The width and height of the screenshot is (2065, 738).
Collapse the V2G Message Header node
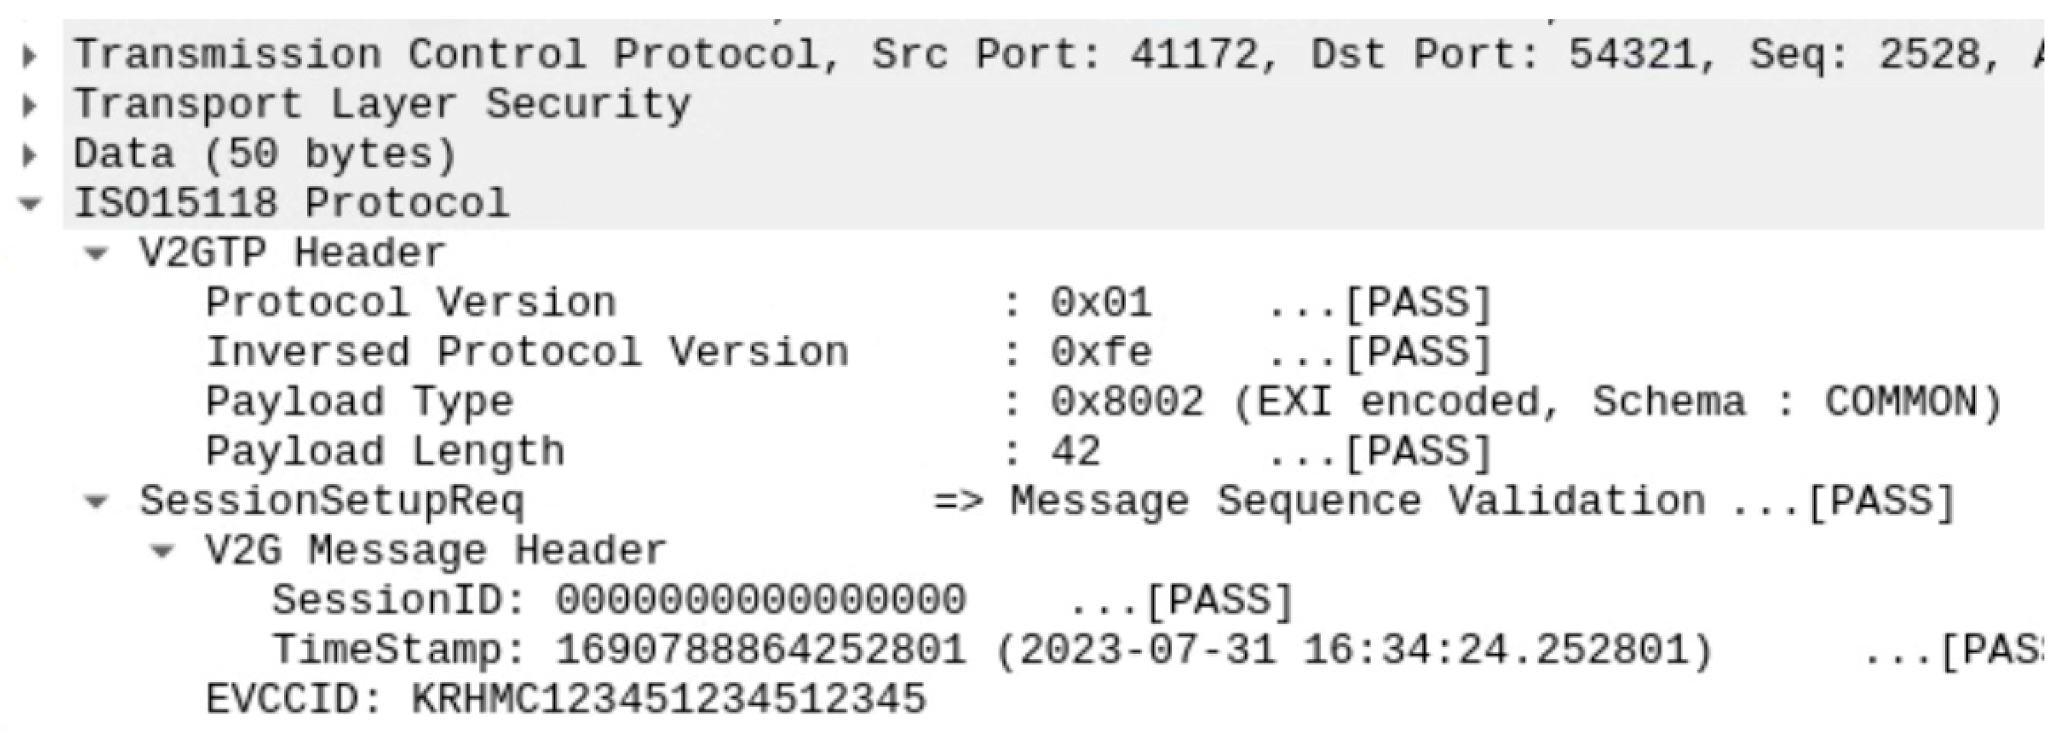tap(163, 551)
